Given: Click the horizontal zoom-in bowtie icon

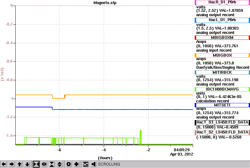Looking at the screenshot, I should click(36, 164).
